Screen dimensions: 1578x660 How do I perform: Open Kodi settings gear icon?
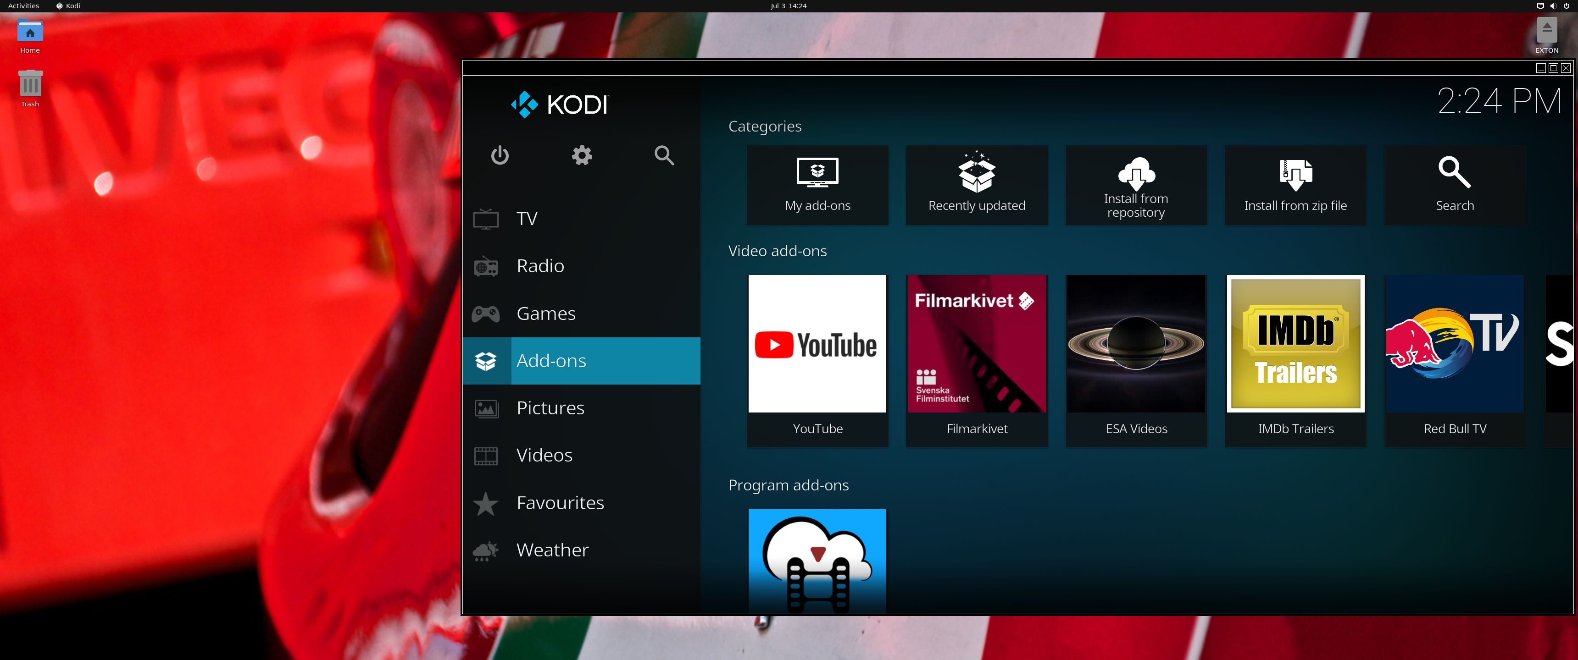[583, 156]
